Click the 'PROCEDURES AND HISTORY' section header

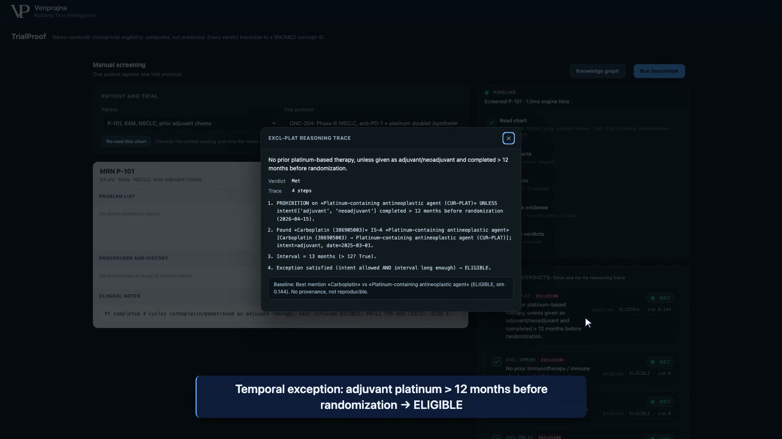coord(134,258)
